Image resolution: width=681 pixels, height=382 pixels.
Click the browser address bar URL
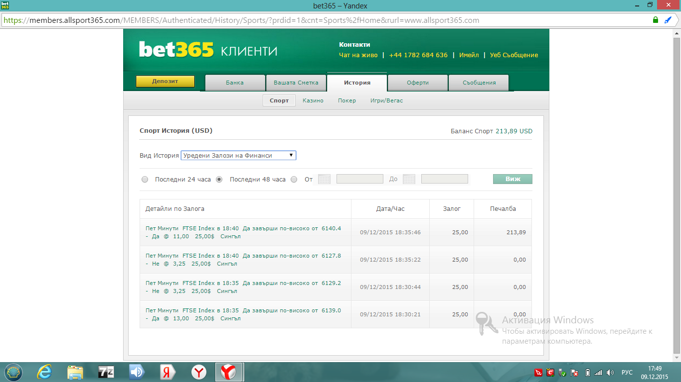point(241,20)
